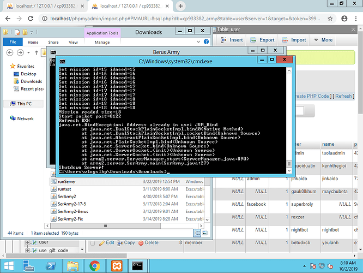The image size is (363, 273).
Task: Open Explorer Help question mark icon
Action: click(x=206, y=42)
